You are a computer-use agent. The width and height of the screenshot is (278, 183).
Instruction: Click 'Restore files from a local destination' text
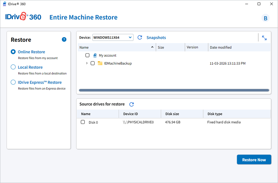42,73
